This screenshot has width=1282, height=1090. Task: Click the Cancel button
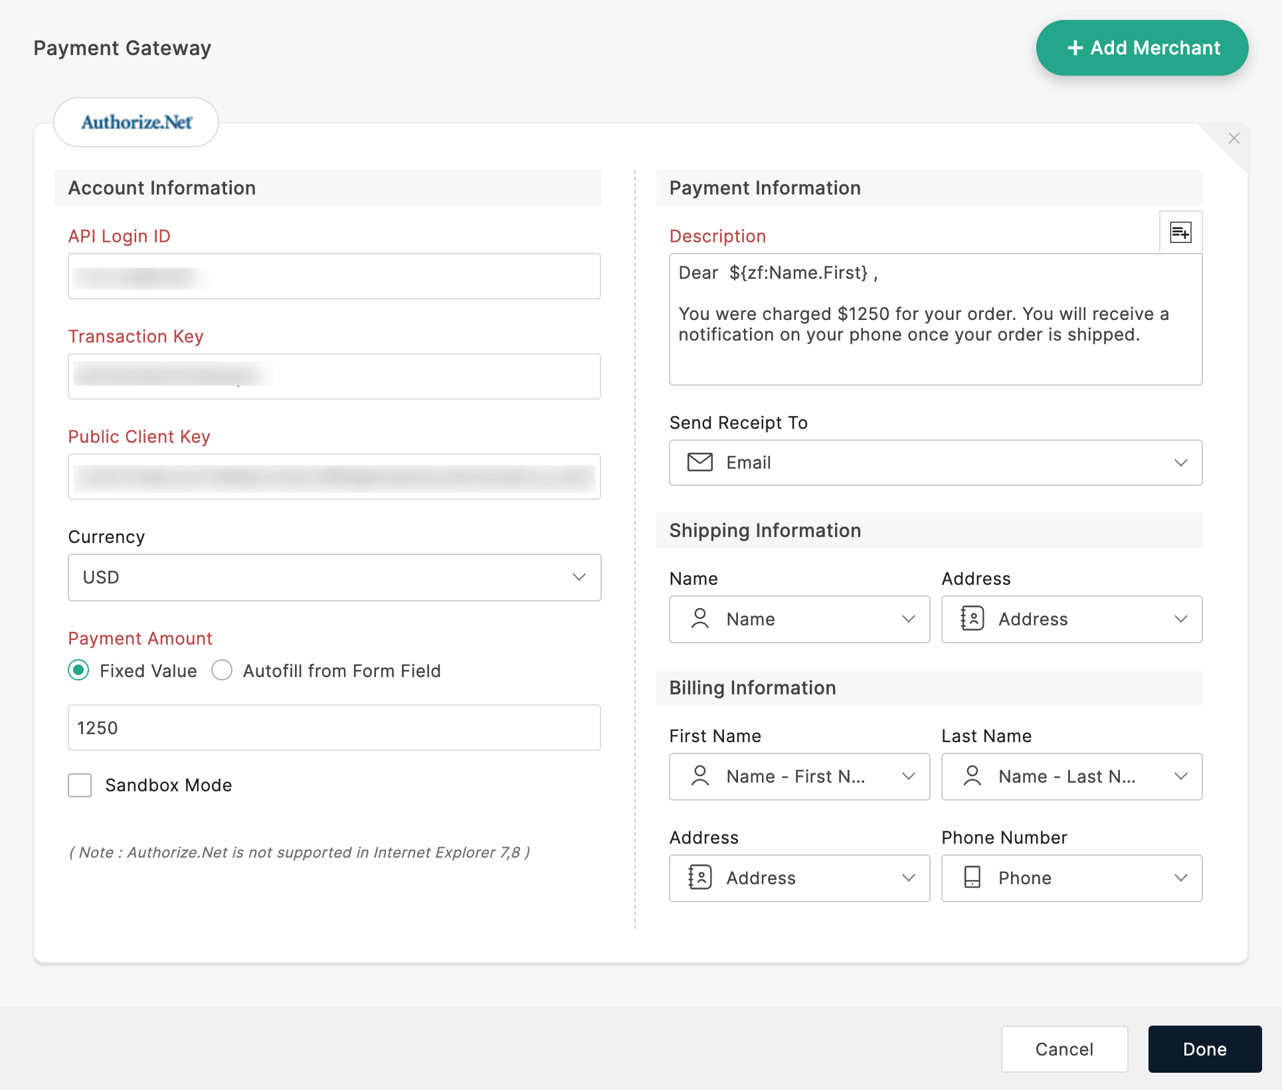tap(1064, 1049)
